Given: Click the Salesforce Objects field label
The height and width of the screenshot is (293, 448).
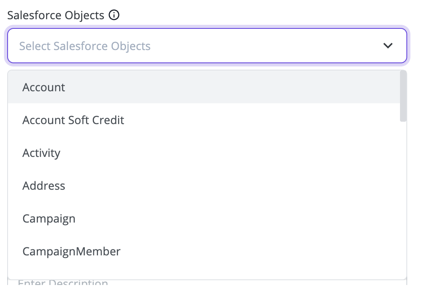Looking at the screenshot, I should coord(56,15).
